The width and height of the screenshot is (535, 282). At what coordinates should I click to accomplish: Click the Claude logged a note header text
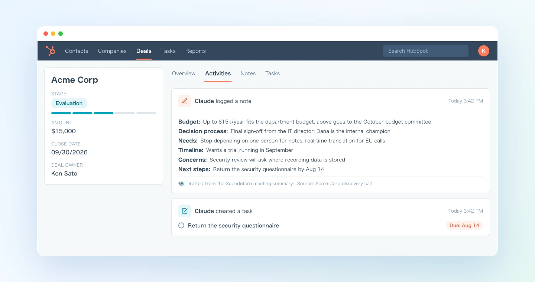[223, 101]
